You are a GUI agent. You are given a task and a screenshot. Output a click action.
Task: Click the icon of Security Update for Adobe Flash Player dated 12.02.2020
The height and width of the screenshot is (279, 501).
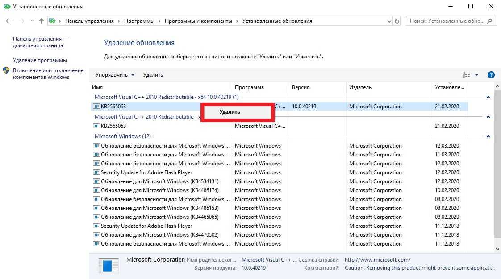(x=96, y=172)
